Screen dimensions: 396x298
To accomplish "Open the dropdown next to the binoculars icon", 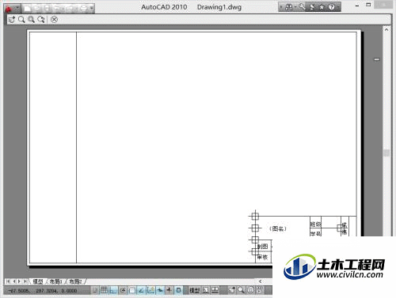I will pos(295,7).
